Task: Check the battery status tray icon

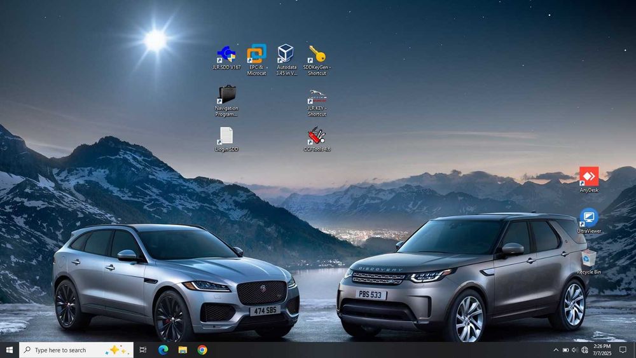Action: [x=565, y=350]
